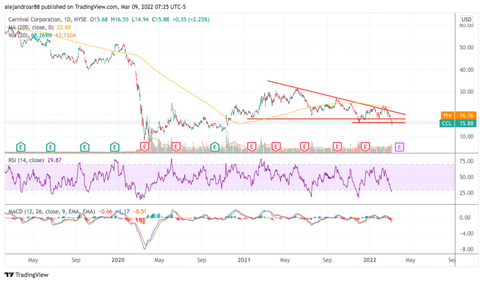Click the MACD (12, 26, close, 9) label
The image size is (483, 283).
(51, 212)
